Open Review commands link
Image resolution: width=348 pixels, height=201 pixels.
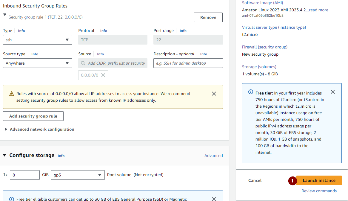click(319, 191)
